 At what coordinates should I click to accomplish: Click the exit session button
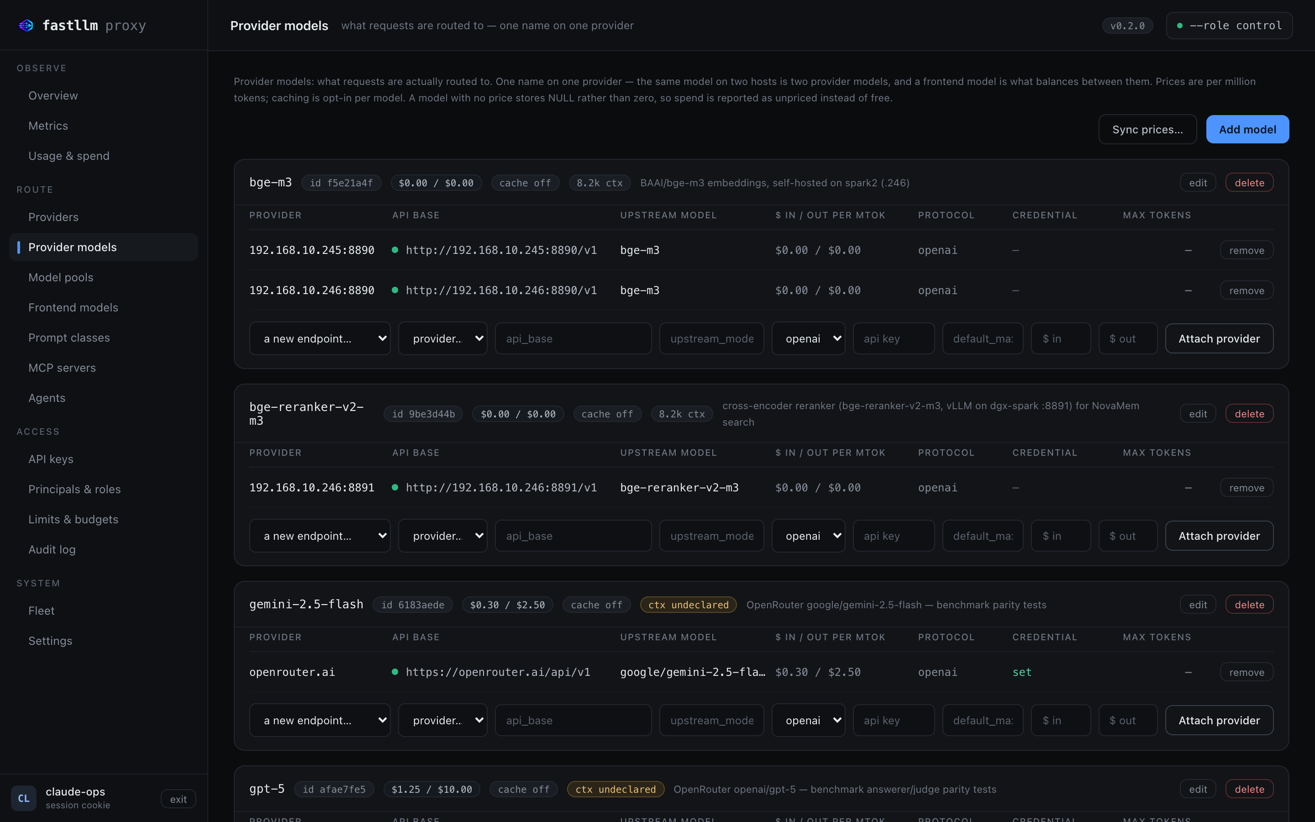(x=178, y=799)
